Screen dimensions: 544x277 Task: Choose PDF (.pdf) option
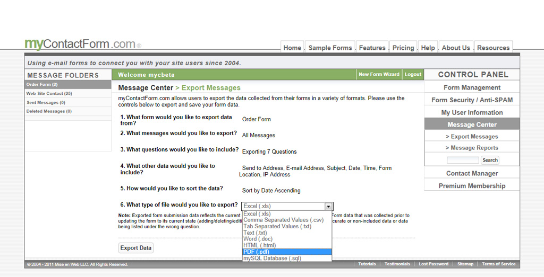287,252
